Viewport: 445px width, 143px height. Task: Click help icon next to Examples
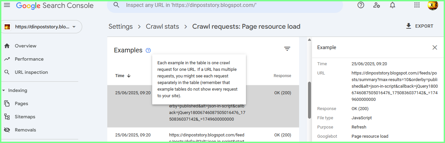148,50
